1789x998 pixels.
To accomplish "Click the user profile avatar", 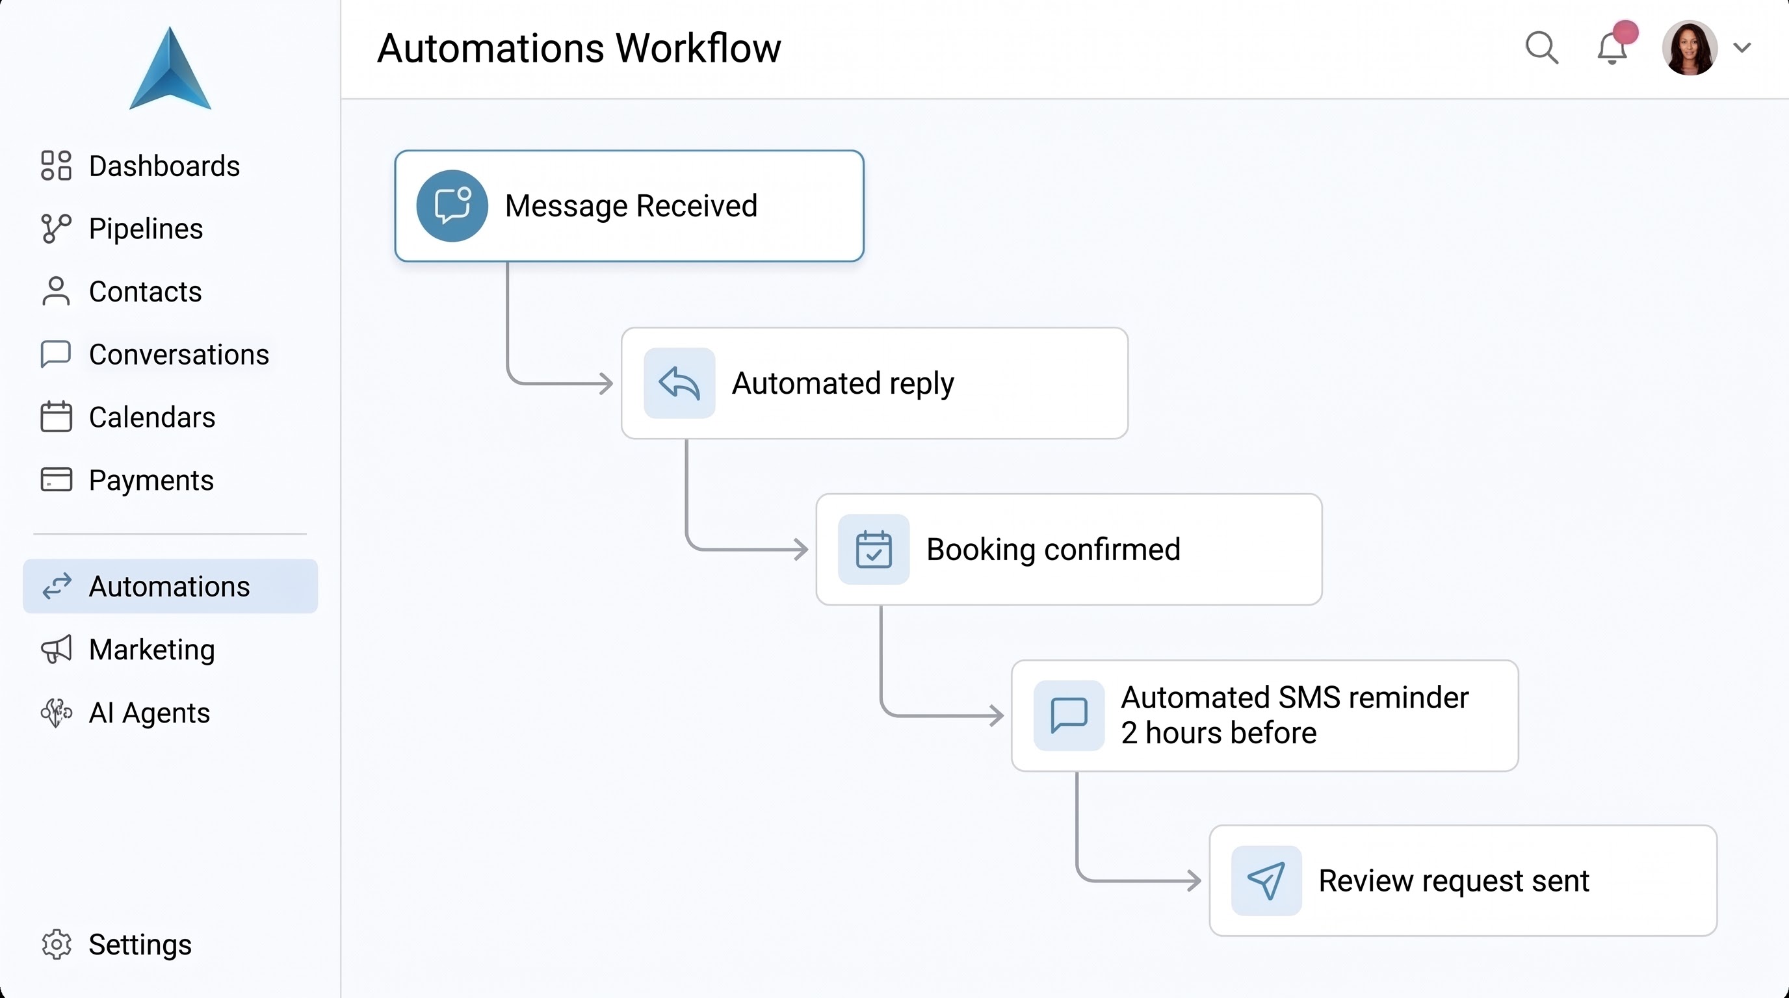I will click(1690, 48).
